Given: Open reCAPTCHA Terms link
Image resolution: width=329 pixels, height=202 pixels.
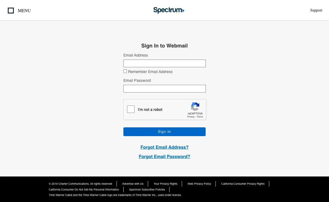Looking at the screenshot, I should click(x=200, y=117).
